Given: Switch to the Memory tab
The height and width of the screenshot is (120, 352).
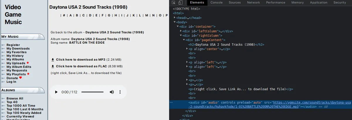Looking at the screenshot, I should coord(297,3).
